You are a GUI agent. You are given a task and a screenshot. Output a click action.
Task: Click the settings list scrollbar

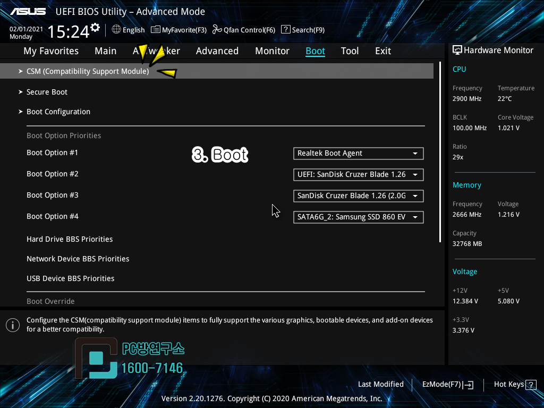pos(440,152)
